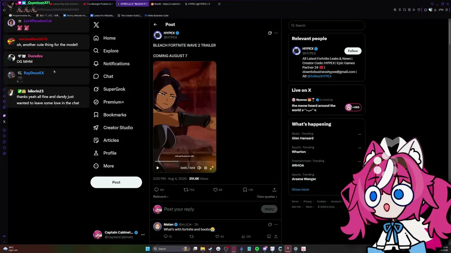Open options for Wharton trend
The width and height of the screenshot is (451, 253).
click(x=359, y=148)
